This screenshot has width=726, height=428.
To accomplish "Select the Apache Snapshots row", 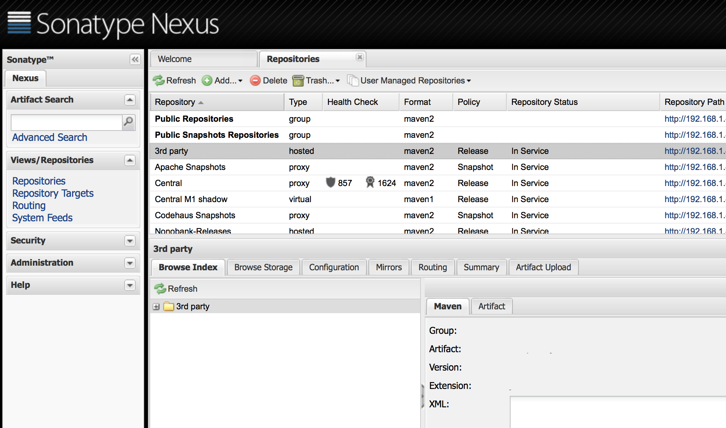I will click(438, 167).
